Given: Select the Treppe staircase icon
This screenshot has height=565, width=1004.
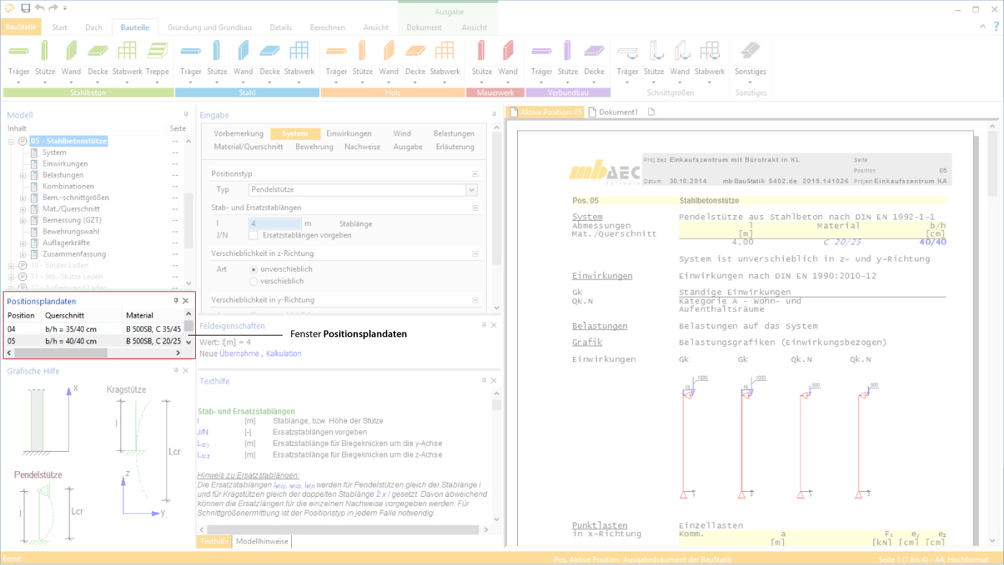Looking at the screenshot, I should 157,50.
